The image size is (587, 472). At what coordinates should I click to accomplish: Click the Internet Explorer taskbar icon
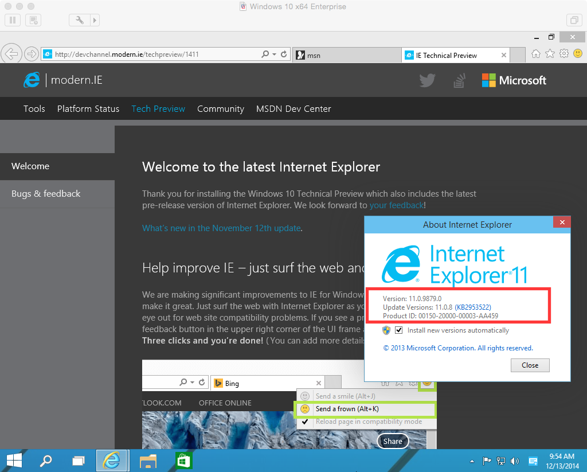coord(112,461)
